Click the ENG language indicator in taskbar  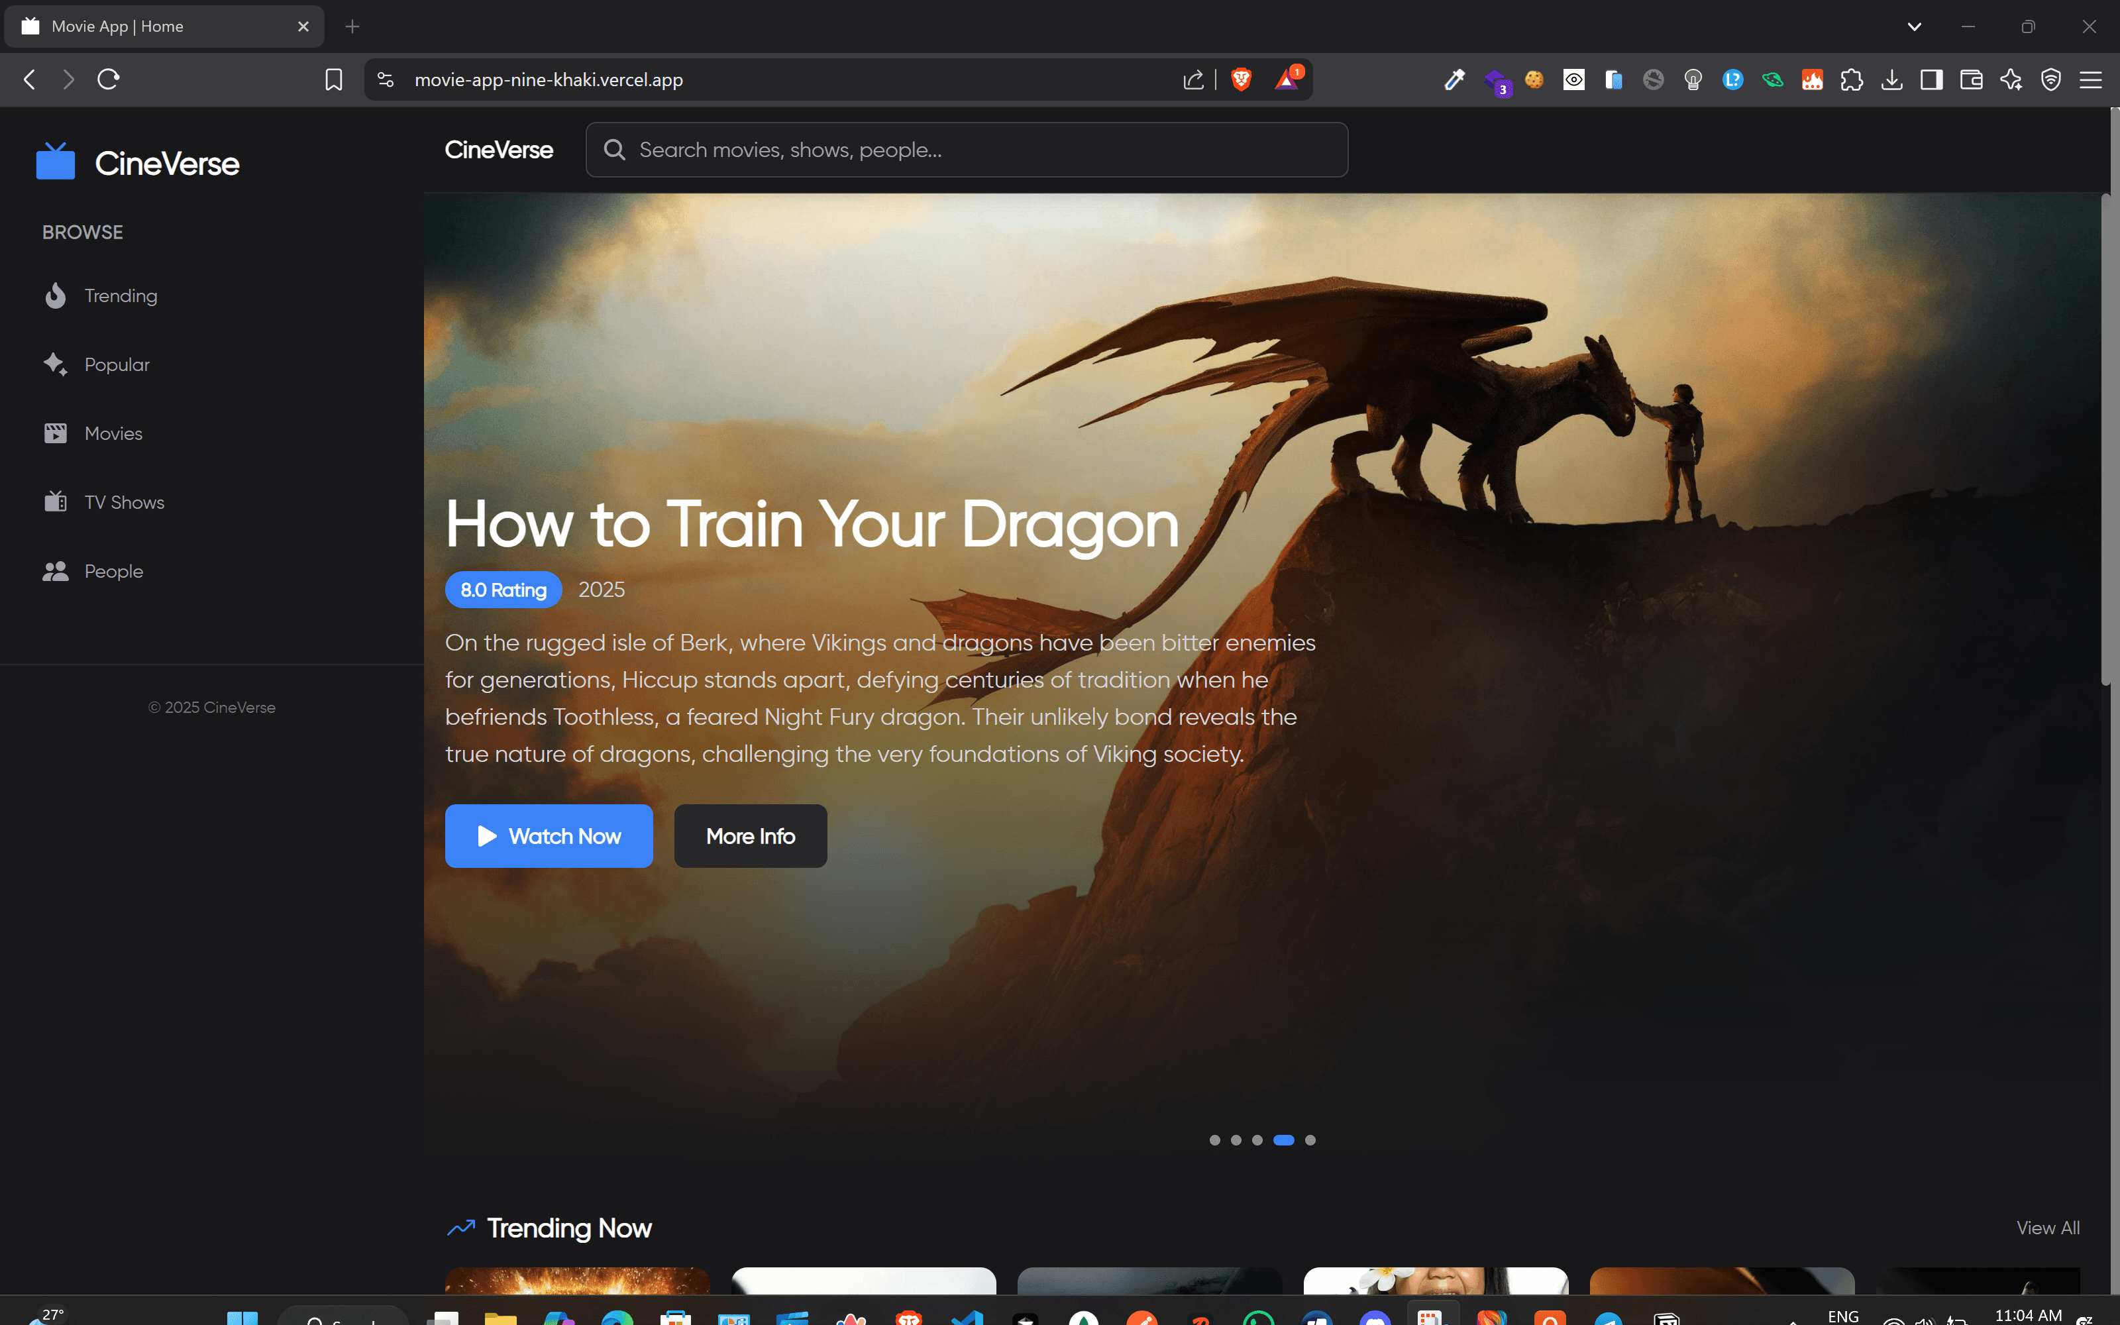click(1843, 1316)
